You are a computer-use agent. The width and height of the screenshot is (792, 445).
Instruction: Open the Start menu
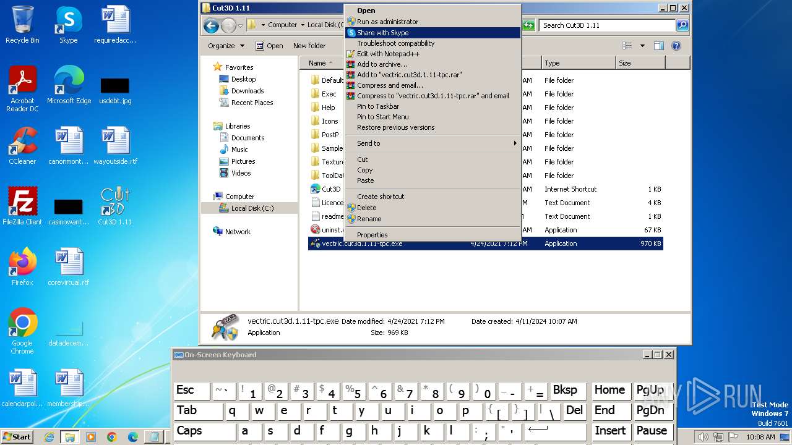(x=17, y=437)
